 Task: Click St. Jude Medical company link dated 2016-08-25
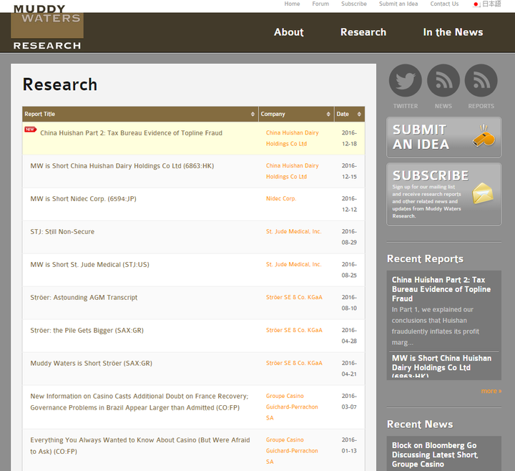[x=293, y=264]
